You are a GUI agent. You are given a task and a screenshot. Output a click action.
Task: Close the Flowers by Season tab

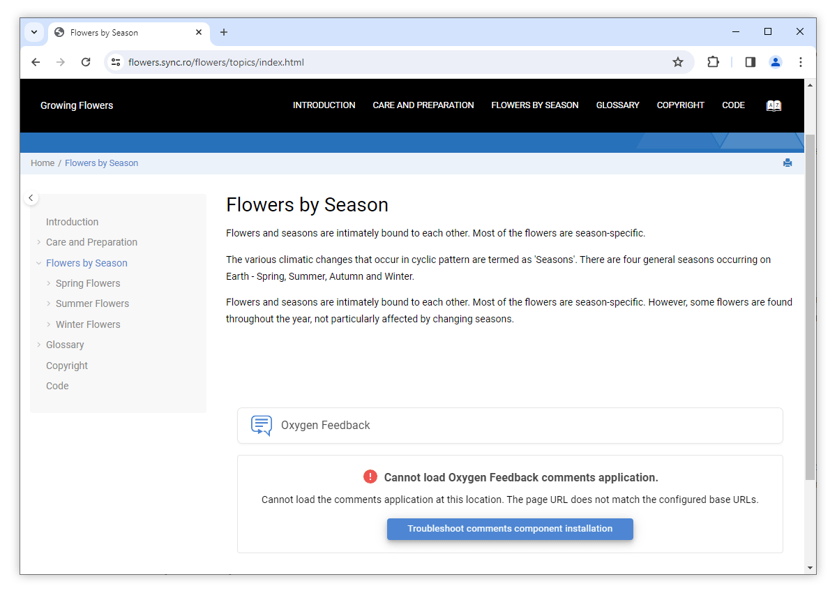(x=199, y=32)
